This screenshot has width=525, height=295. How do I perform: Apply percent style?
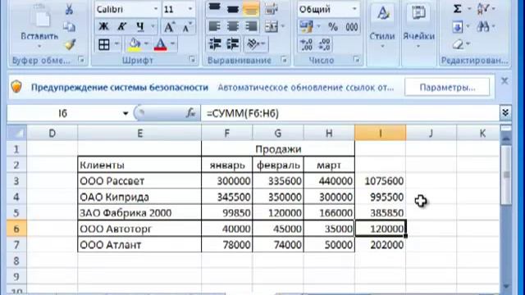pyautogui.click(x=333, y=27)
